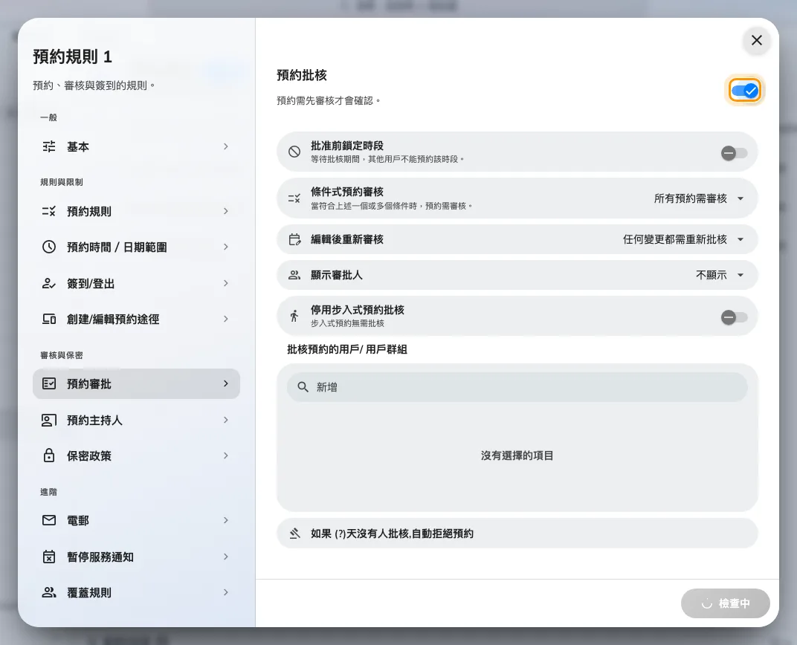Click the lock icon beside 保密政策
This screenshot has width=797, height=645.
pos(49,456)
